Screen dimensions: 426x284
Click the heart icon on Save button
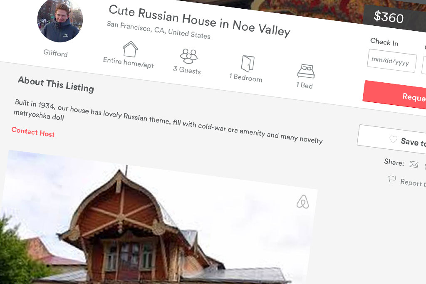[x=393, y=139]
